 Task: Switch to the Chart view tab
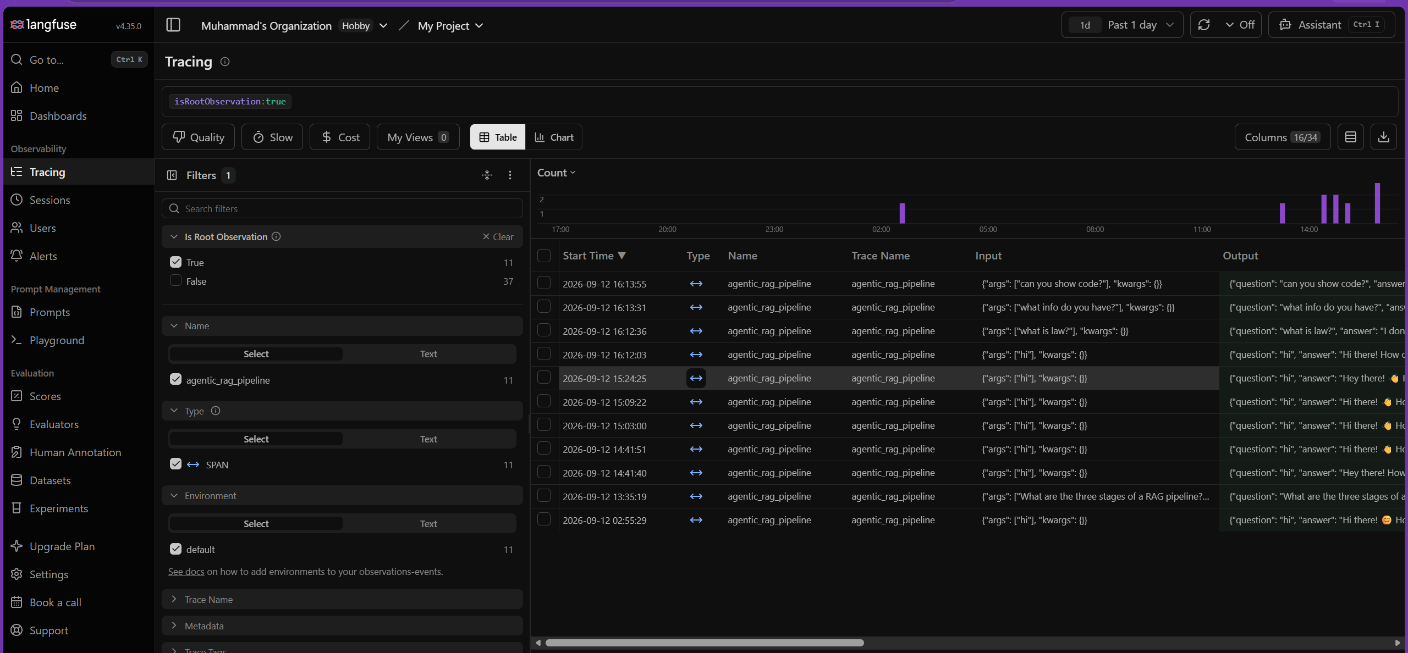(554, 137)
